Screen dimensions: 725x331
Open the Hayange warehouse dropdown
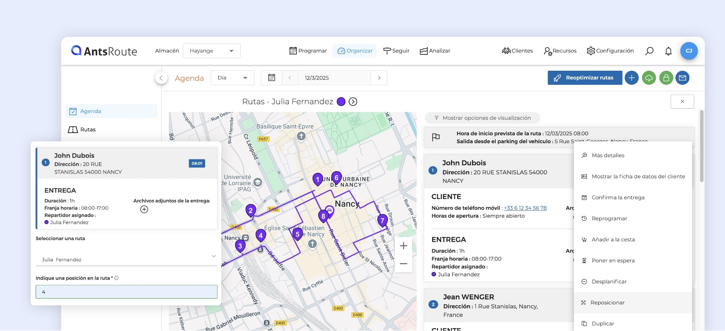(211, 51)
